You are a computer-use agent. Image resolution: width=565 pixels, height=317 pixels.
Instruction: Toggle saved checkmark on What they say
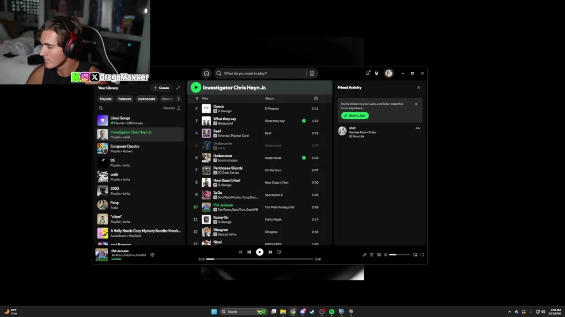point(304,121)
